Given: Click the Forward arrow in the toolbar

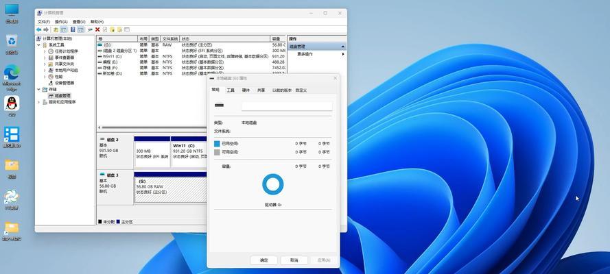Looking at the screenshot, I should coord(46,29).
